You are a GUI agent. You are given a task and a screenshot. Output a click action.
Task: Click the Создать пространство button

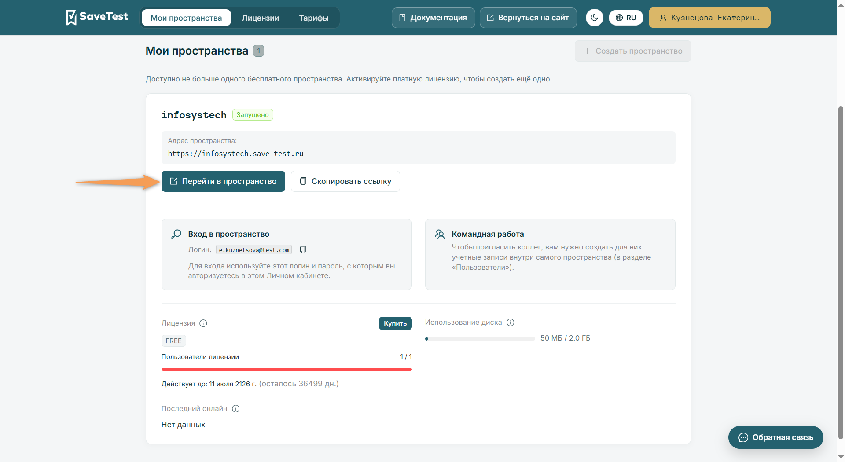[x=633, y=51]
